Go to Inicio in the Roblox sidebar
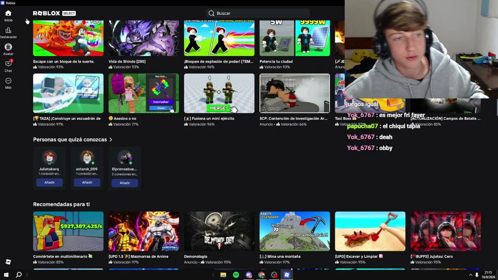 8,16
